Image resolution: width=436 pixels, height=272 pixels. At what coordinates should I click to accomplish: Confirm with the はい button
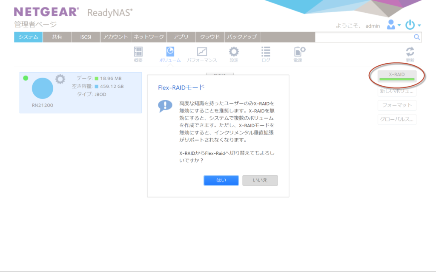coord(221,180)
